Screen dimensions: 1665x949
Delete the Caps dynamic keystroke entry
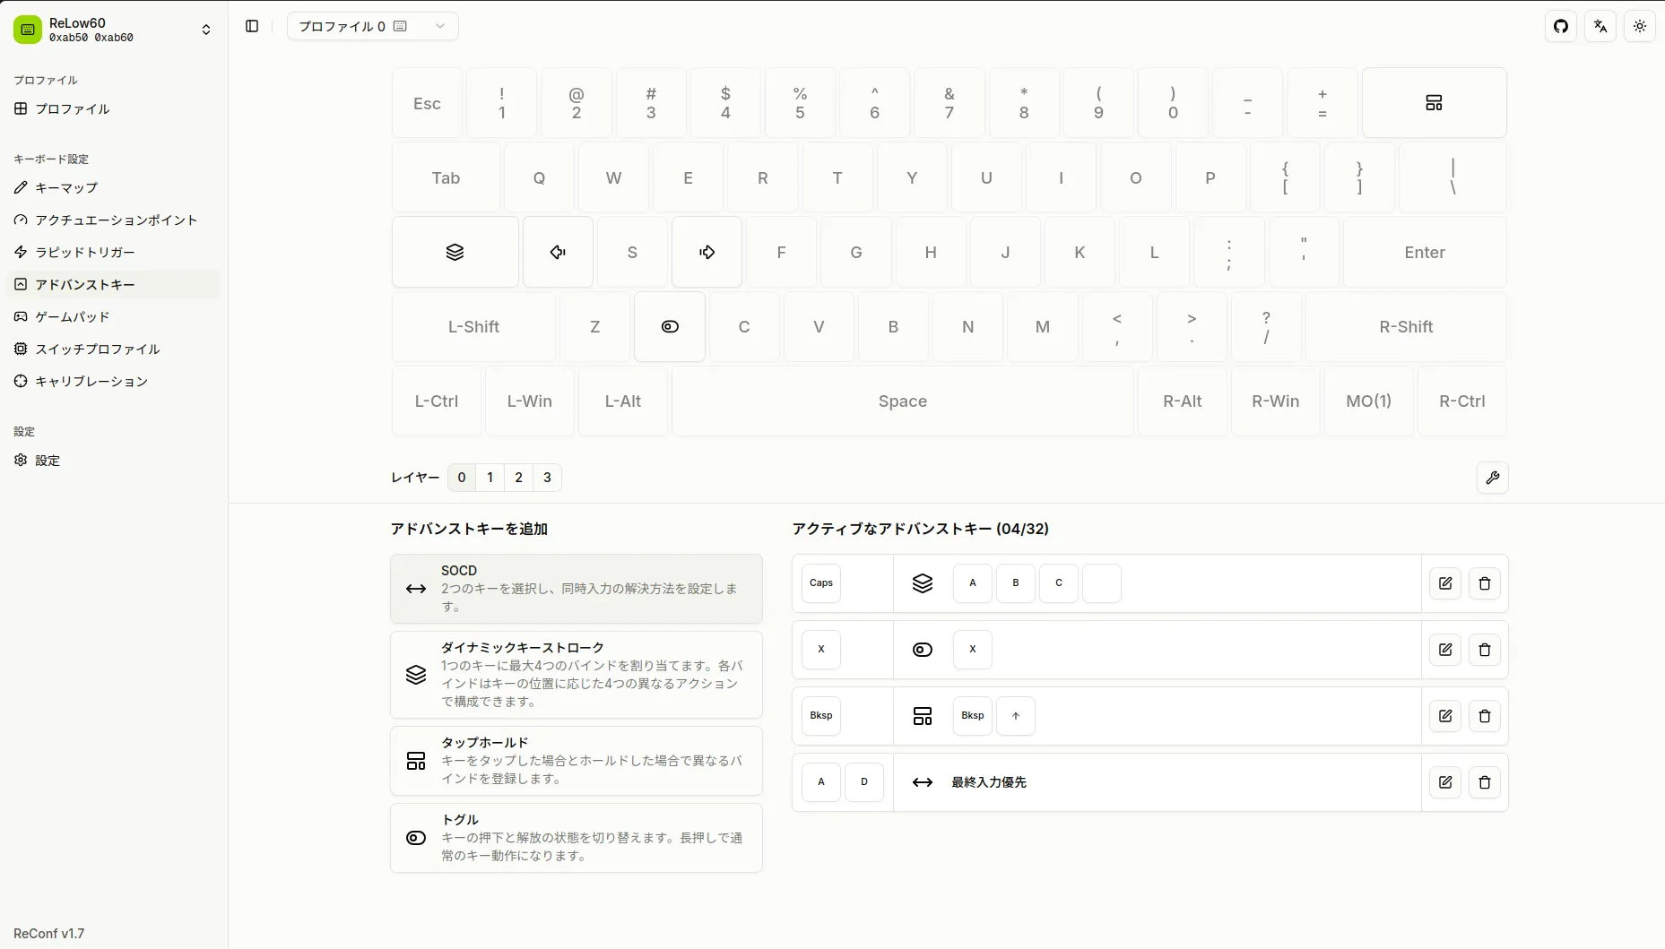pyautogui.click(x=1485, y=583)
